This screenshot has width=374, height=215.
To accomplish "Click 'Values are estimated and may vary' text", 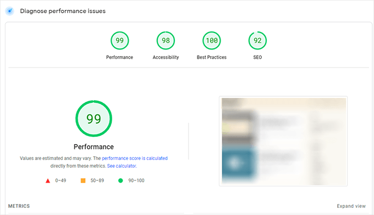I will click(56, 158).
